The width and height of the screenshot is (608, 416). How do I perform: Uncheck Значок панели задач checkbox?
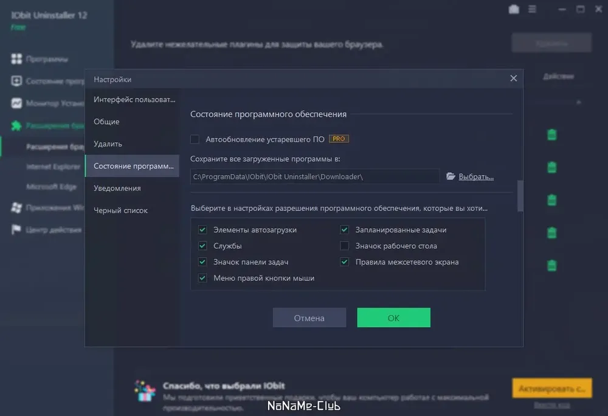(202, 262)
